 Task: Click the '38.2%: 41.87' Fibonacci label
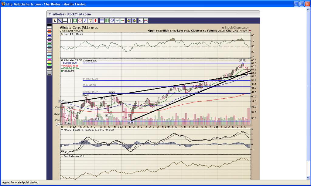90,92
